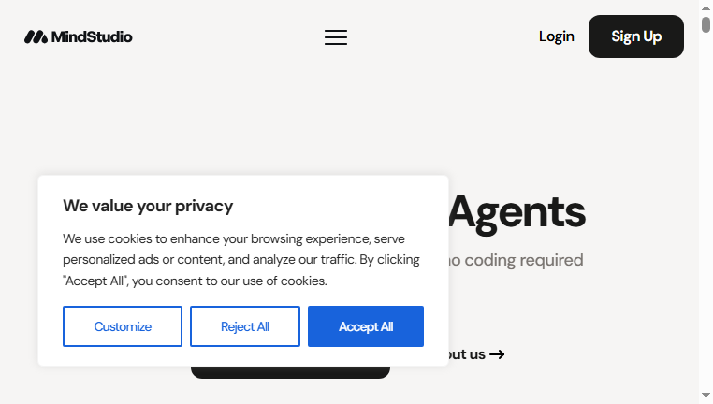The image size is (713, 404).
Task: Reject All cookies
Action: pyautogui.click(x=245, y=326)
